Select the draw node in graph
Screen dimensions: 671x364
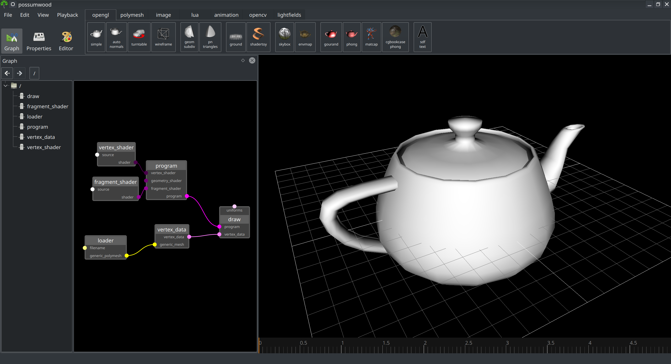[x=234, y=219]
